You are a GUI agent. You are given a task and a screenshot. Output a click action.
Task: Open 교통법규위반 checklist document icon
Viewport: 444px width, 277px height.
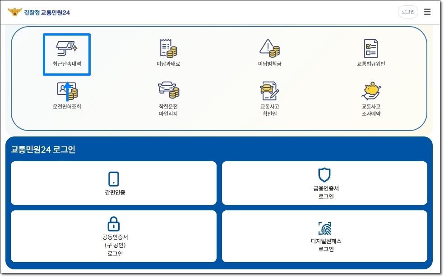click(x=371, y=48)
